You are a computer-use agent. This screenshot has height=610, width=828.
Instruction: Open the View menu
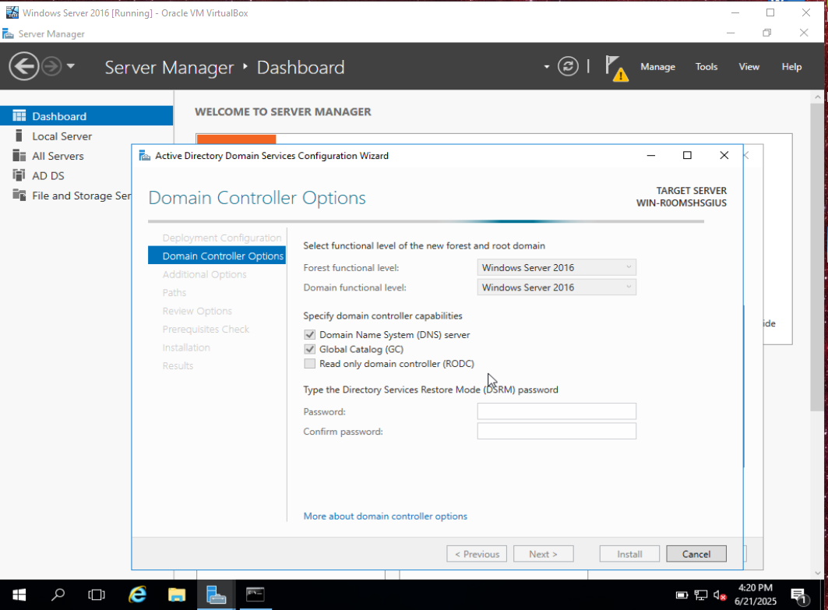click(x=749, y=66)
